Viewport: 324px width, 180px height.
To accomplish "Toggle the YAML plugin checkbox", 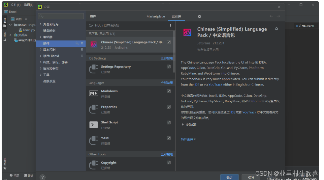I will [169, 138].
